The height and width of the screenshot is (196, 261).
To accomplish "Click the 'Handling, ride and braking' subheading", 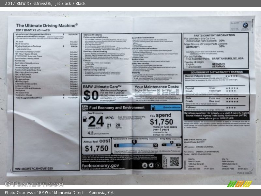I will (95, 52).
